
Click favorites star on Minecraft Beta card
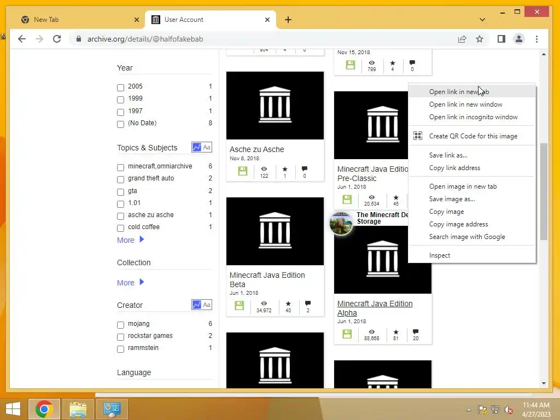(x=288, y=304)
